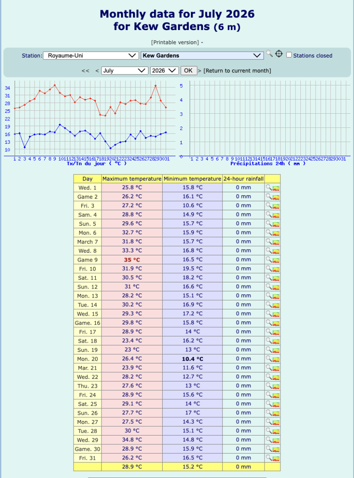Click the station search magnifier icon
Viewport: 354px width, 478px height.
tap(269, 54)
